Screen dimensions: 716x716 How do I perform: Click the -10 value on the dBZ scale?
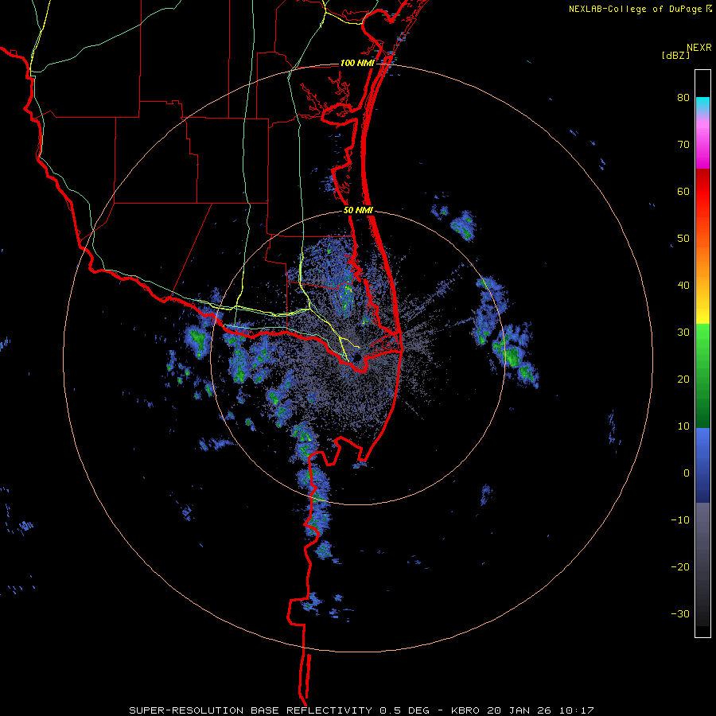point(680,519)
